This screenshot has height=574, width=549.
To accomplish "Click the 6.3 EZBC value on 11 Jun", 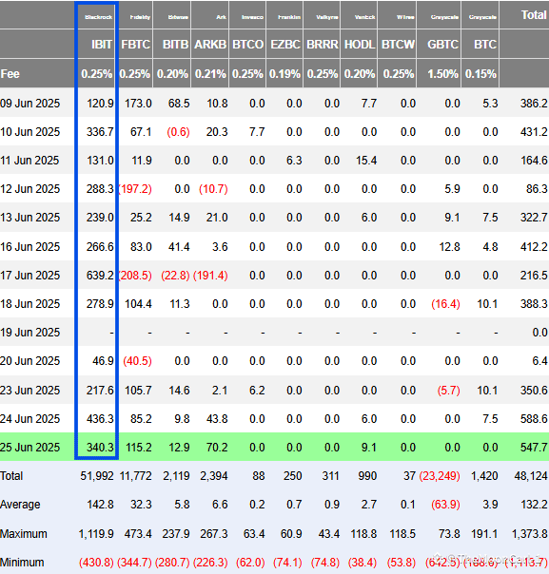I will coord(294,161).
